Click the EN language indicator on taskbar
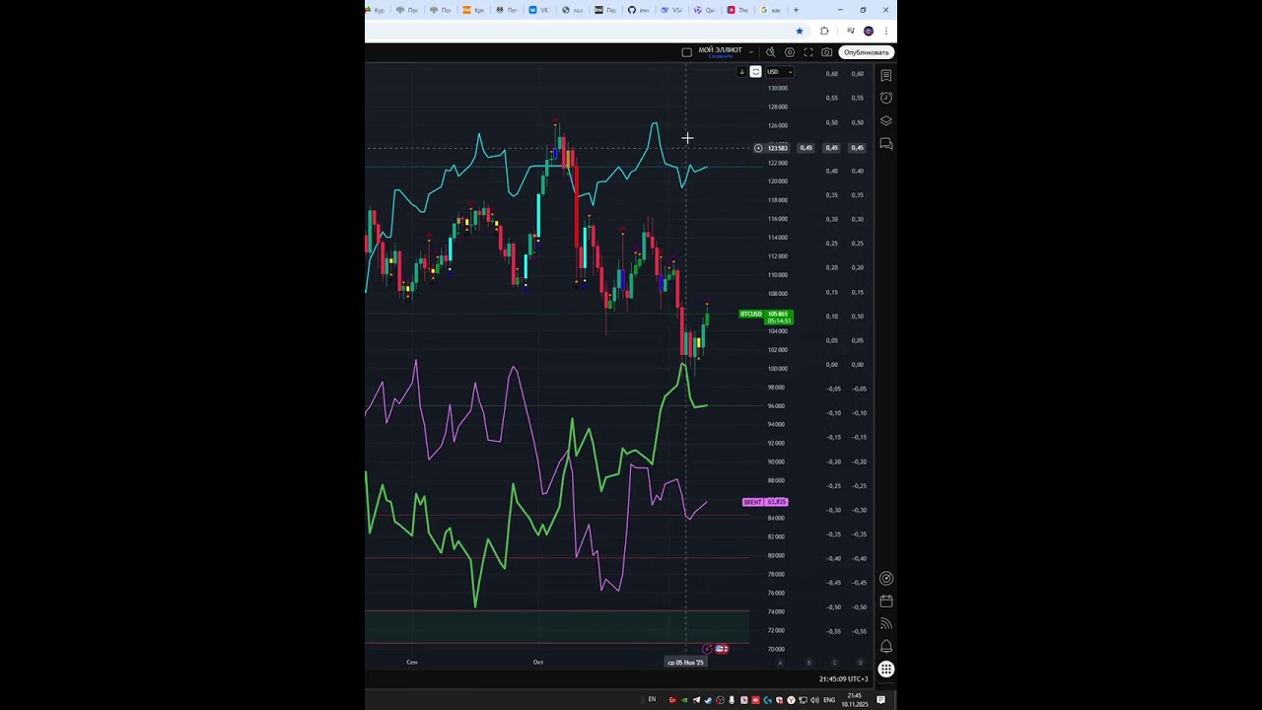Image resolution: width=1262 pixels, height=710 pixels. (x=652, y=699)
